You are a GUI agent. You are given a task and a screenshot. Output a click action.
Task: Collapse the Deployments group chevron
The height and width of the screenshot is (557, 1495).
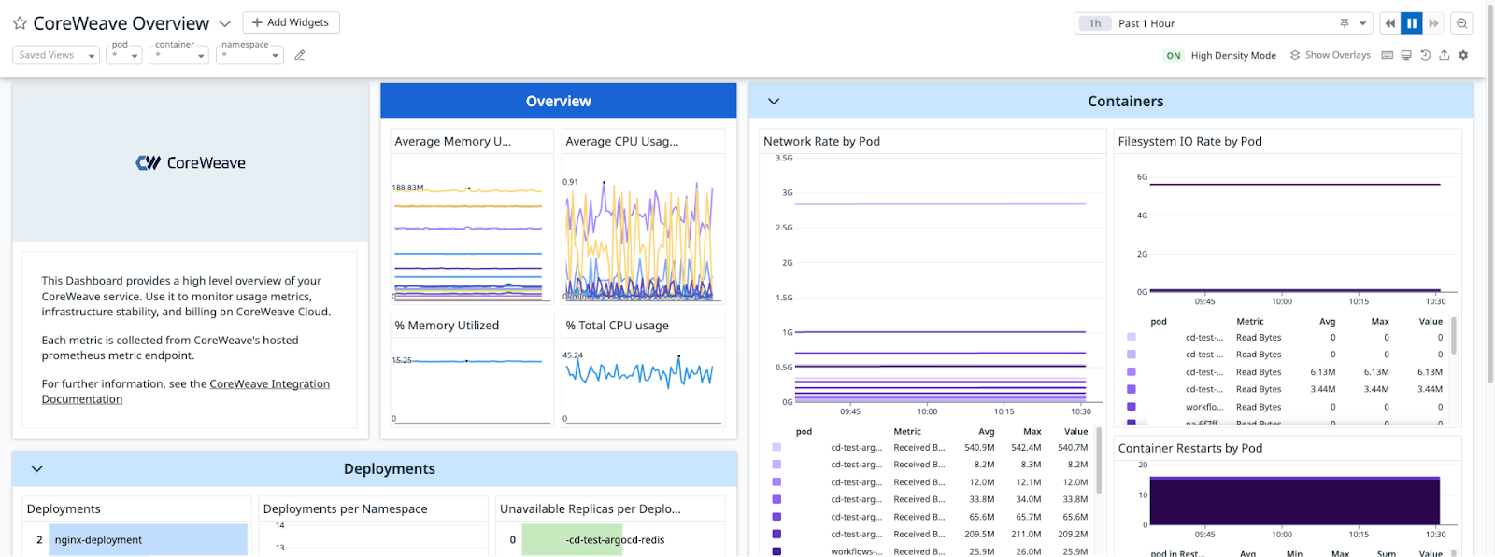click(x=37, y=468)
